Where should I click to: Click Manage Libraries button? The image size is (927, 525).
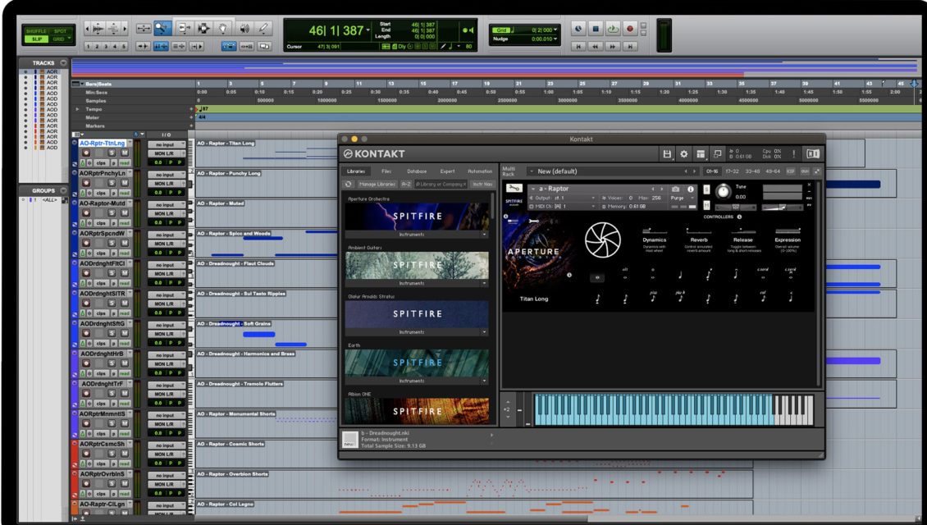click(377, 185)
